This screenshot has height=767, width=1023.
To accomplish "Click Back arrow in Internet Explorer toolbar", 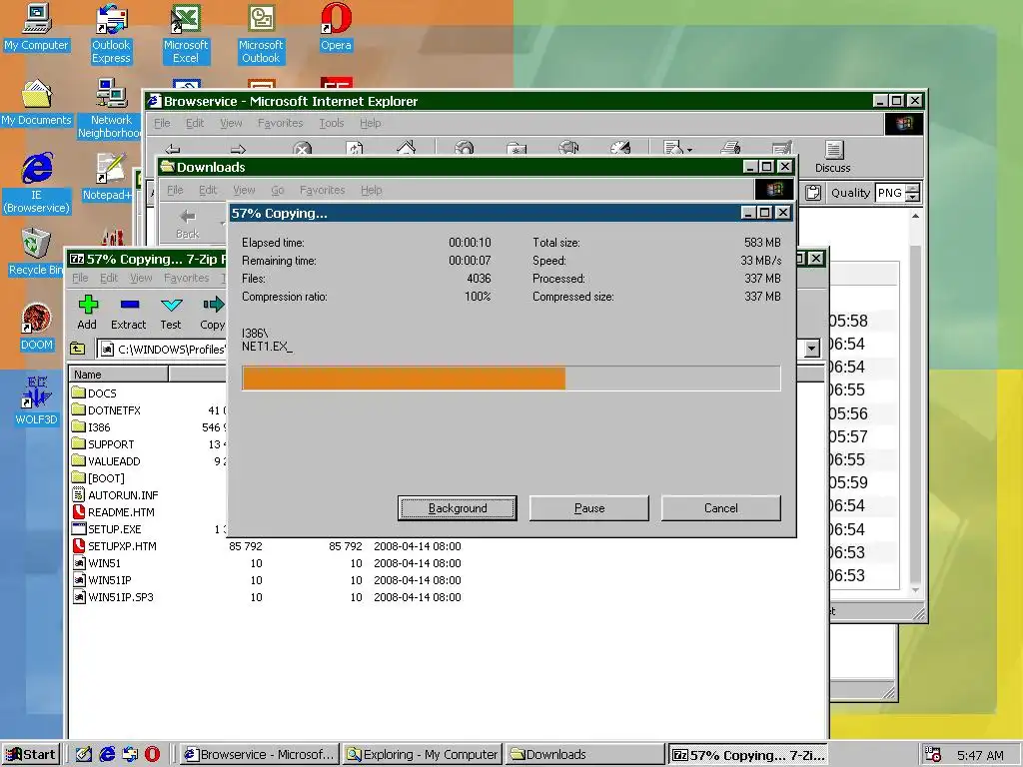I will tap(172, 149).
